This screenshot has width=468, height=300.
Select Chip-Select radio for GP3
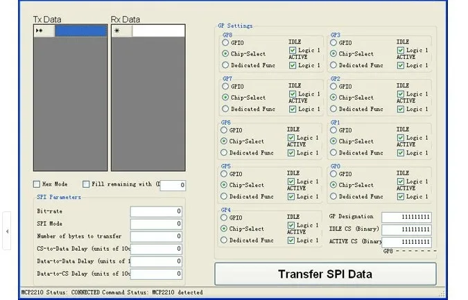pos(333,53)
